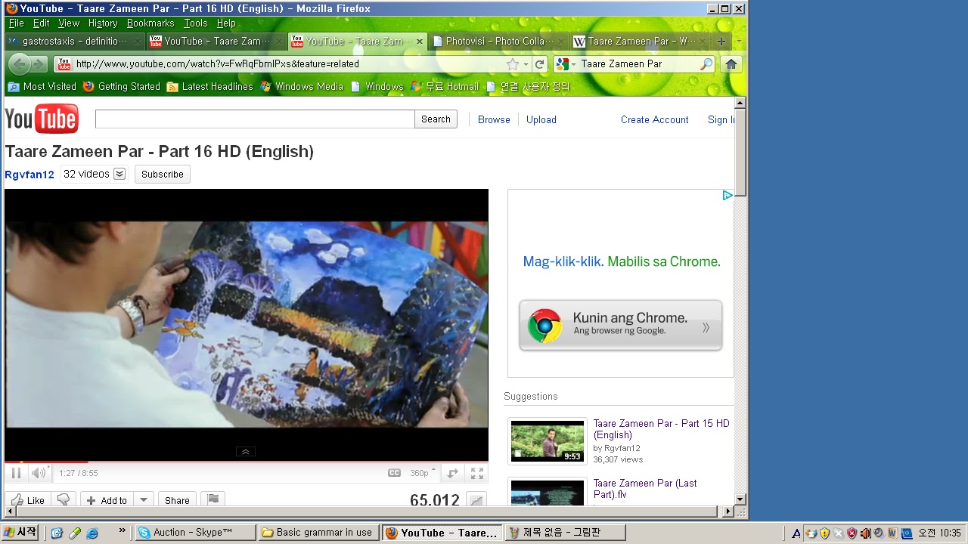Open the Rgvfan12 channel link
The height and width of the screenshot is (544, 968).
point(29,175)
